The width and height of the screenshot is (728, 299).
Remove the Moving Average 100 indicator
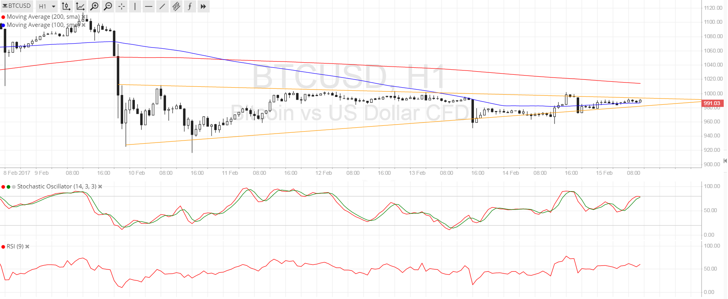[x=83, y=25]
